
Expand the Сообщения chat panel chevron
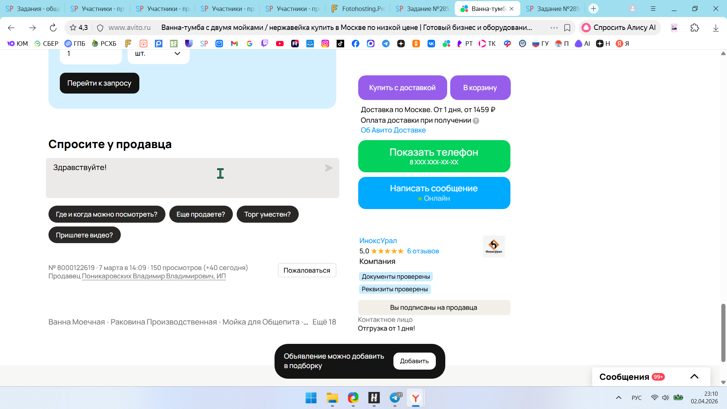pos(694,376)
